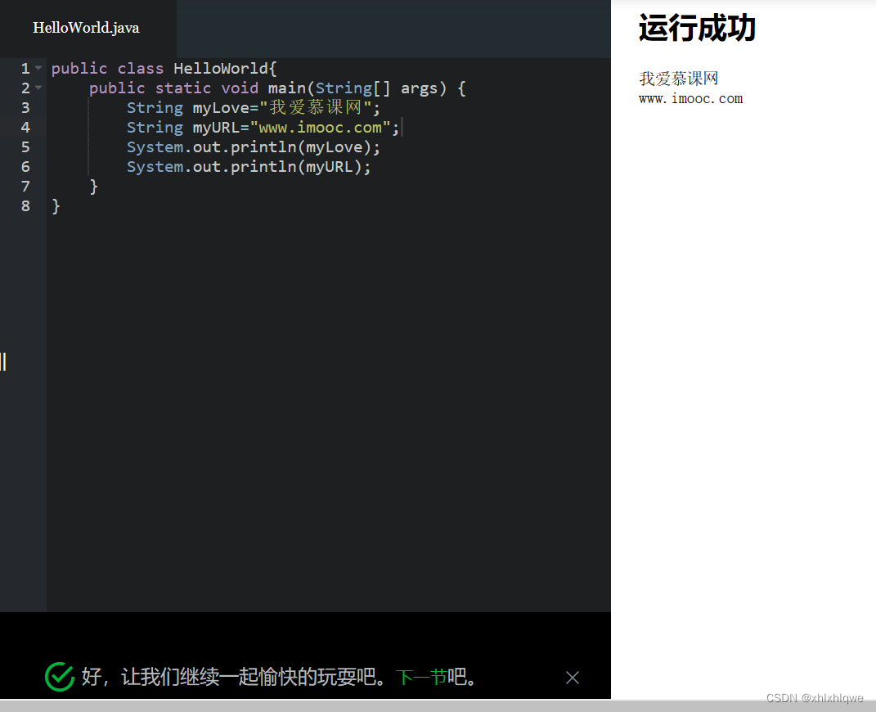The height and width of the screenshot is (712, 876).
Task: Click output text '我爱慕课网'
Action: click(x=678, y=79)
